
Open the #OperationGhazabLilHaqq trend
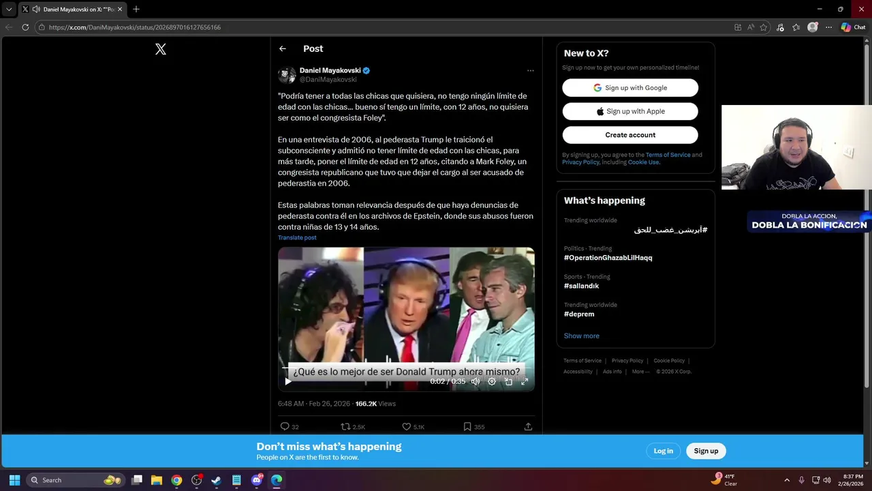click(x=608, y=258)
